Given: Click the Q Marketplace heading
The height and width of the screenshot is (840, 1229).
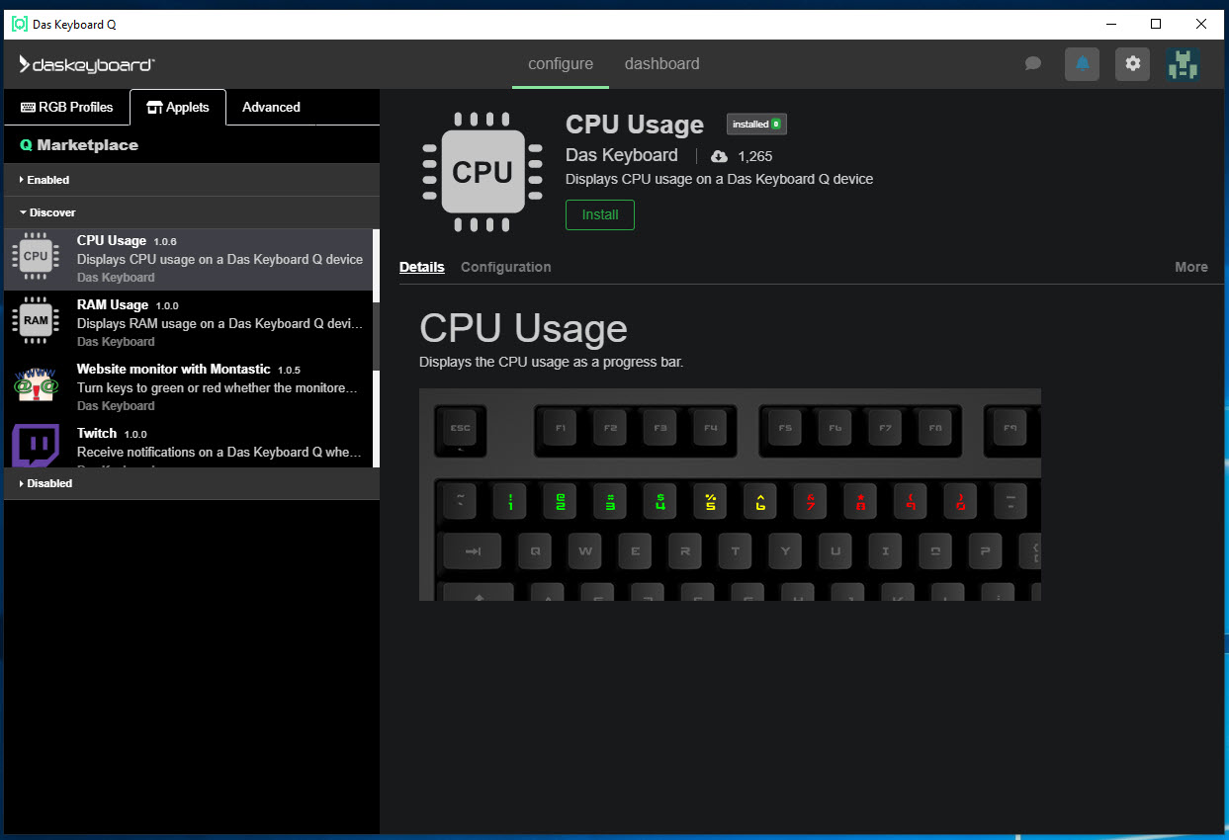Looking at the screenshot, I should coord(79,145).
